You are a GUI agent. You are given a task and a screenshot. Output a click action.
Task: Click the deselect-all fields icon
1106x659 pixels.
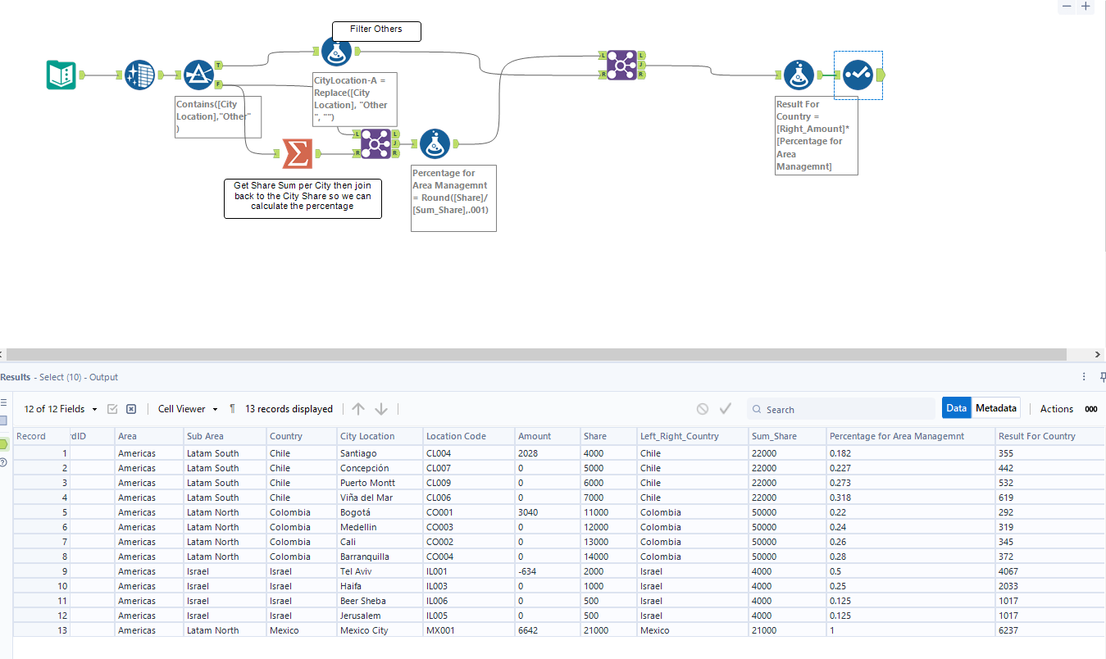(131, 408)
